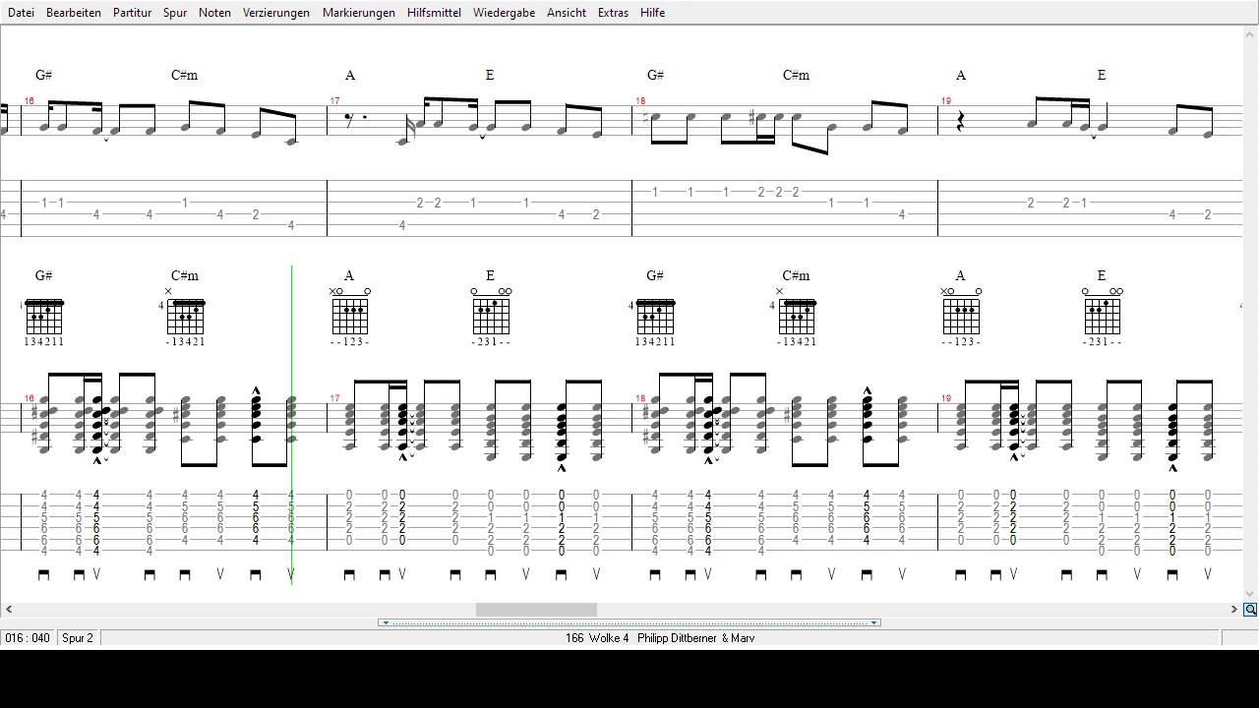Open the Ansicht menu
Viewport: 1259px width, 708px height.
pyautogui.click(x=567, y=13)
